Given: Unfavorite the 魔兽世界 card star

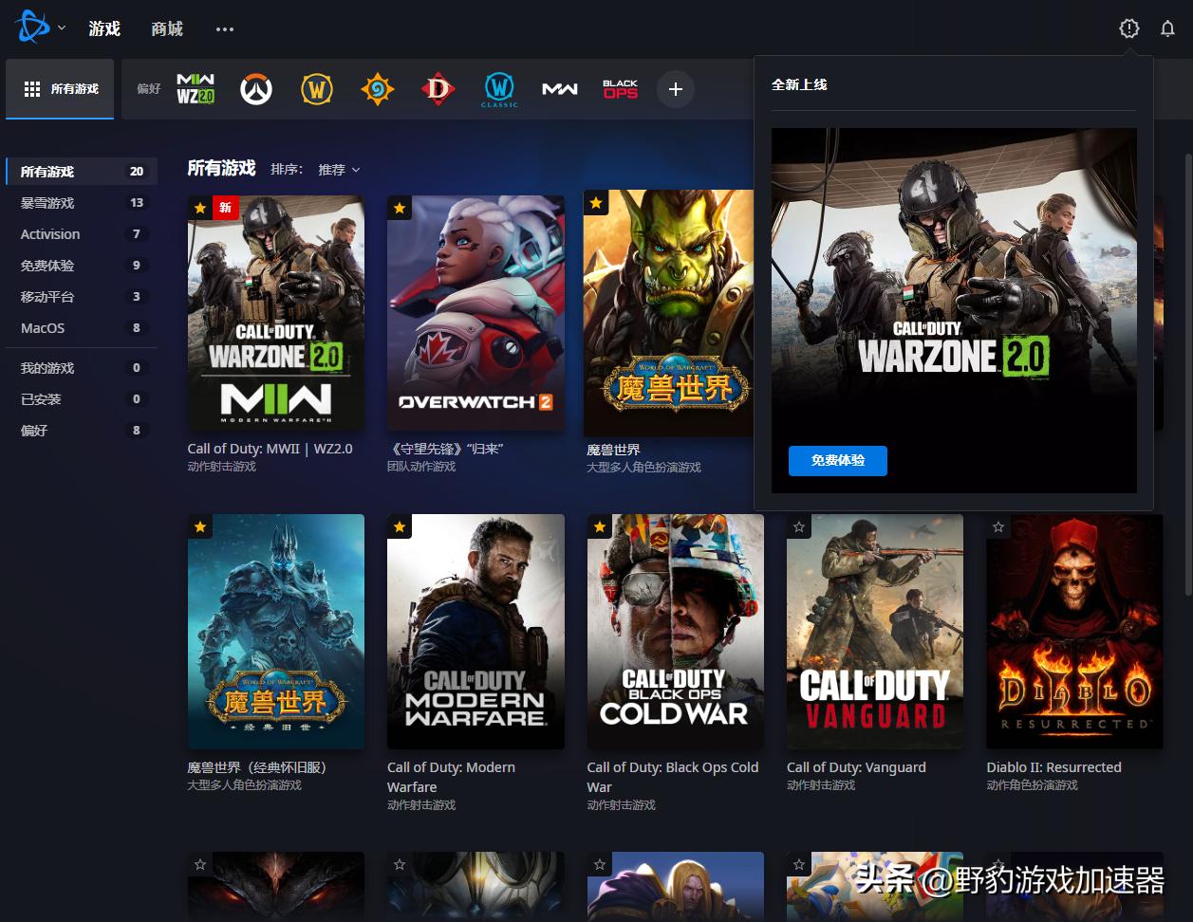Looking at the screenshot, I should 596,202.
